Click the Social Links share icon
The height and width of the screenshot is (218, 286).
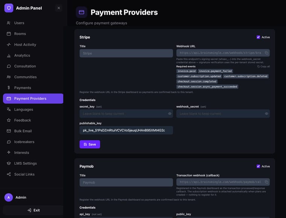point(9,174)
